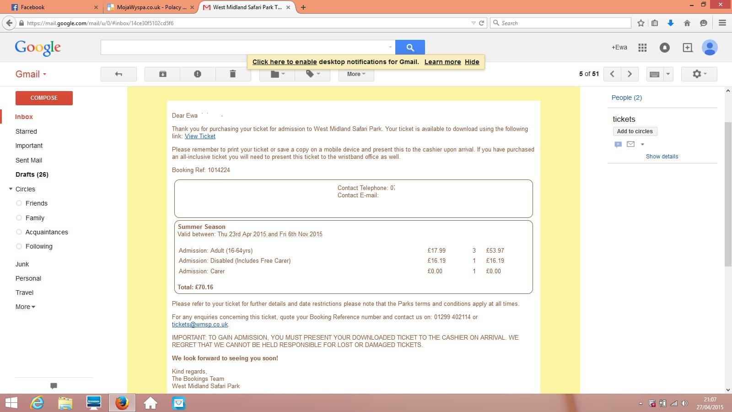Click the COMPOSE button

point(44,98)
